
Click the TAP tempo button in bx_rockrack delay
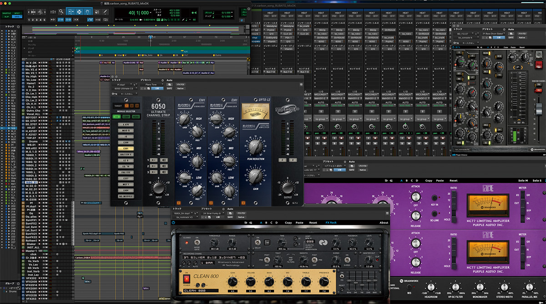click(267, 244)
